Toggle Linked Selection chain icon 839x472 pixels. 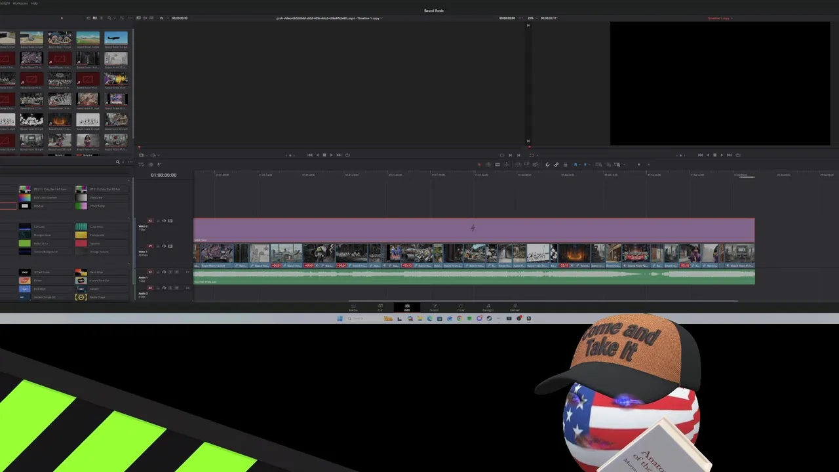click(x=556, y=165)
